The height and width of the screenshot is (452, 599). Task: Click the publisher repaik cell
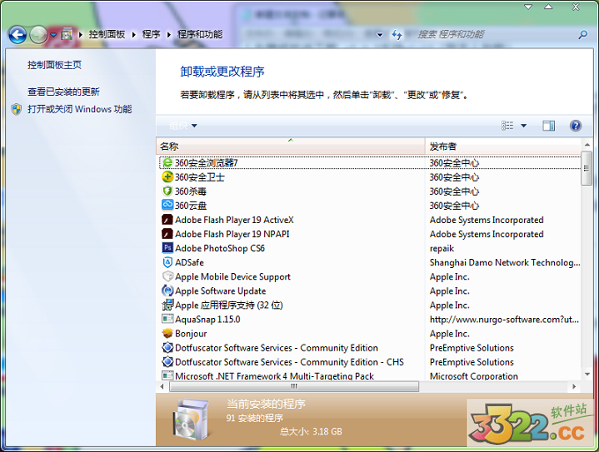click(441, 248)
